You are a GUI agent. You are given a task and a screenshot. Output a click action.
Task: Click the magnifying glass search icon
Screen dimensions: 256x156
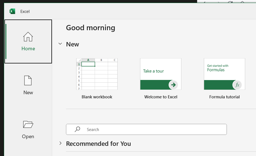[x=78, y=129]
